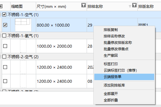Screen dimensions: 161x107
Task: Check the 1000.00 × 2000.00 row checkbox
Action: 5,46
